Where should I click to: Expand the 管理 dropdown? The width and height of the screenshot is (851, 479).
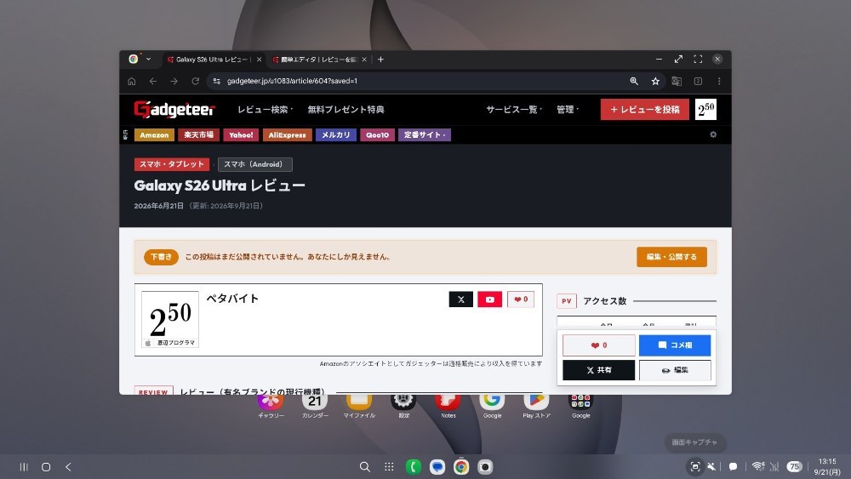click(568, 110)
